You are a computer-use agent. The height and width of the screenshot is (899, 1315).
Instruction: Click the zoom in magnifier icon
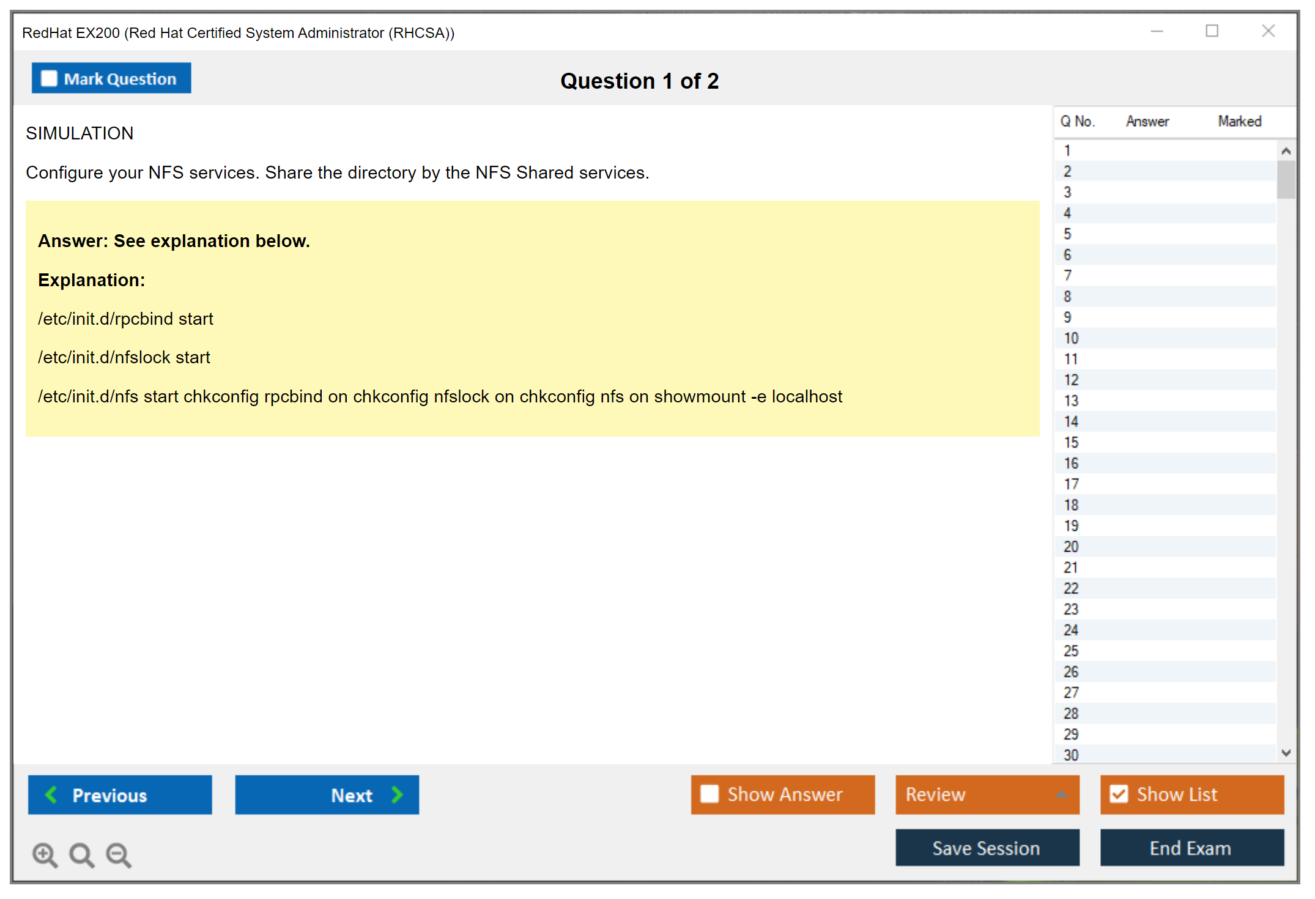(x=45, y=854)
